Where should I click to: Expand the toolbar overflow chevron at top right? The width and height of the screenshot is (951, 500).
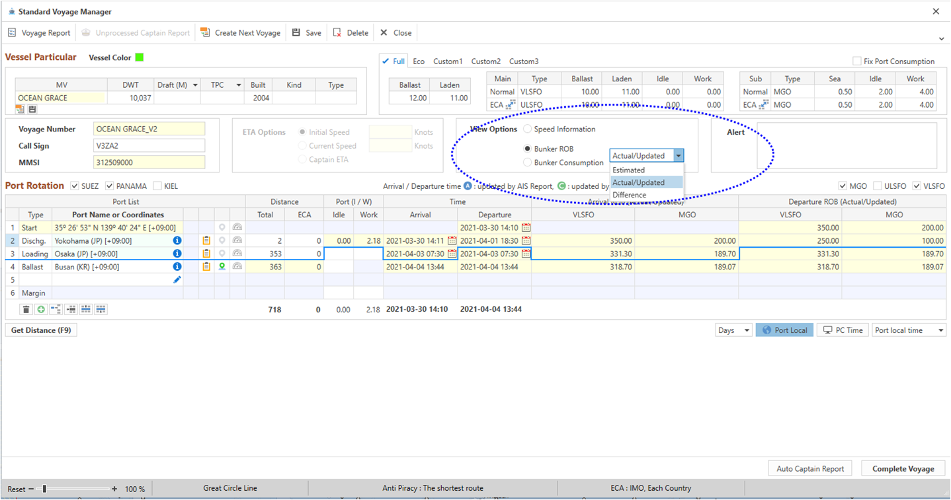[x=941, y=39]
